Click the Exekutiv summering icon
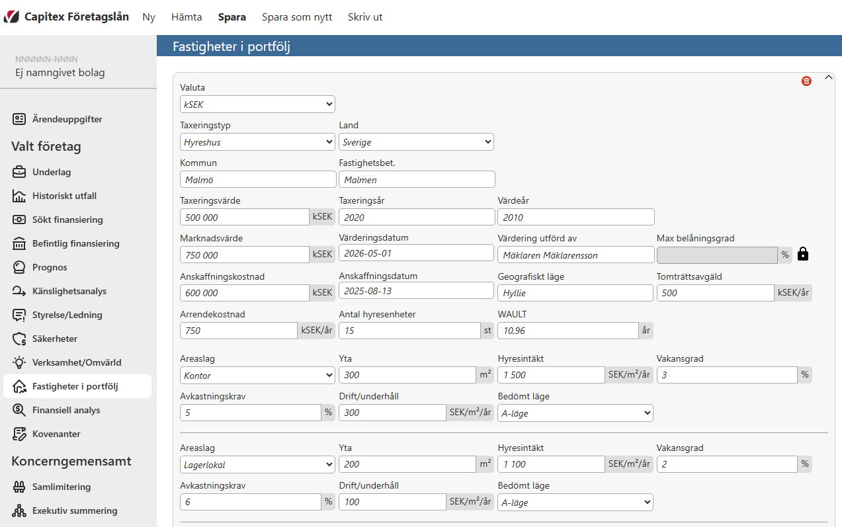Image resolution: width=842 pixels, height=527 pixels. point(19,510)
